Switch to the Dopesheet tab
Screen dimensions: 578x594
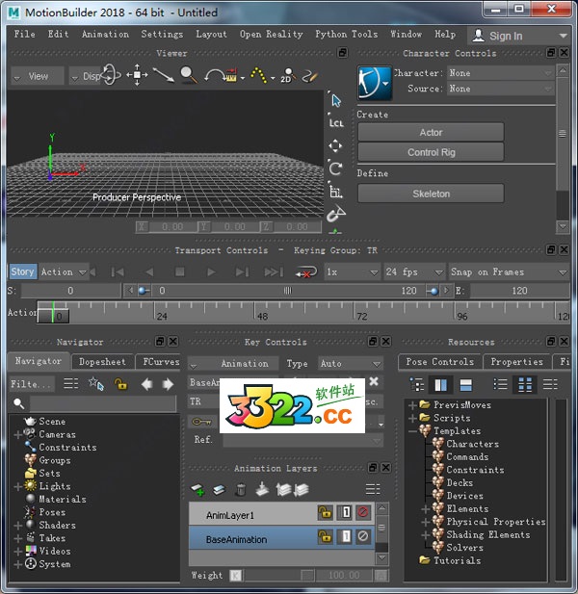pyautogui.click(x=102, y=362)
